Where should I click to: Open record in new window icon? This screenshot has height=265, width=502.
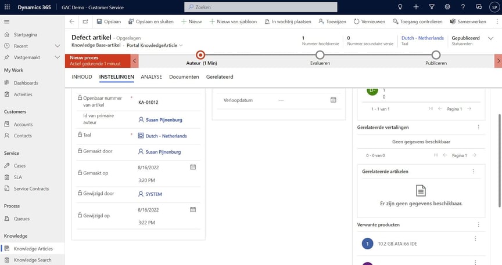[85, 21]
